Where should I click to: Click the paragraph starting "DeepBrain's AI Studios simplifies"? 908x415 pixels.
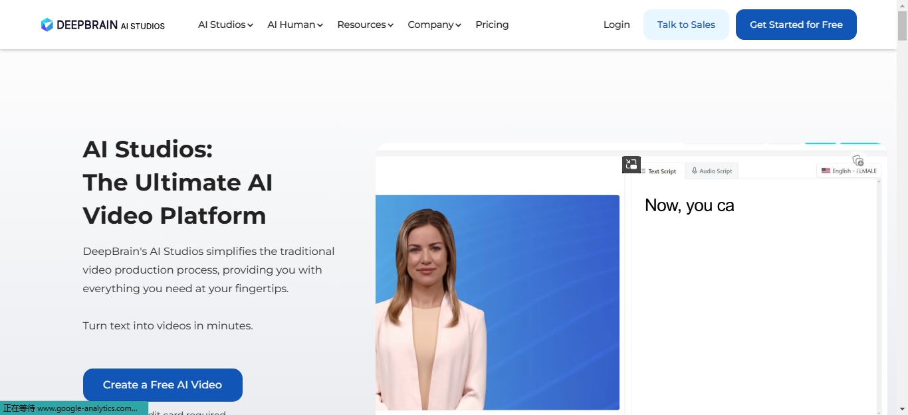pos(209,270)
